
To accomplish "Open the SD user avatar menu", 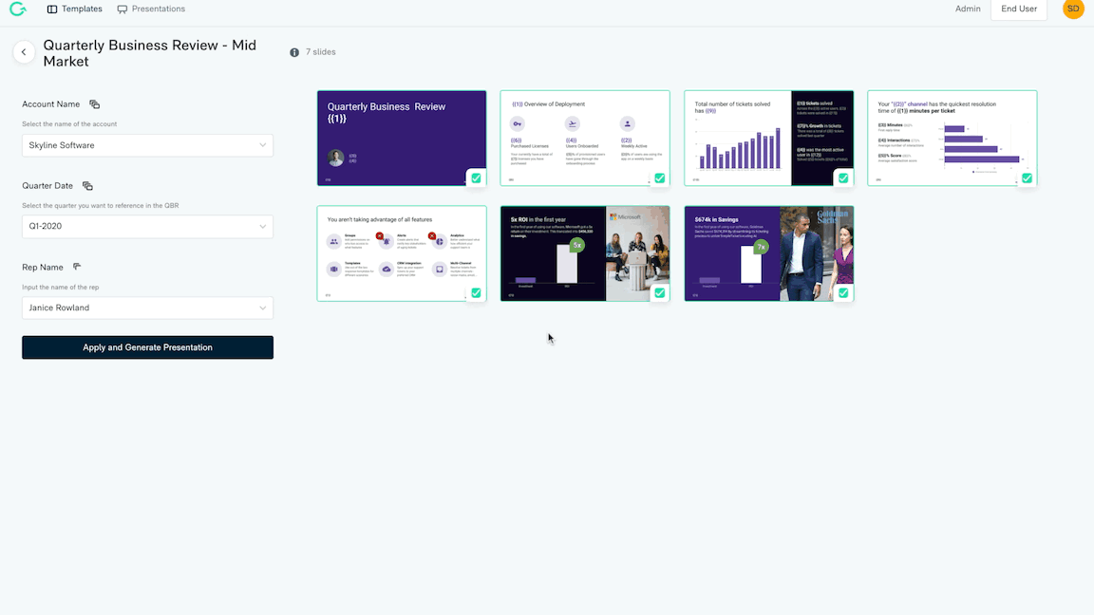I will click(1073, 9).
